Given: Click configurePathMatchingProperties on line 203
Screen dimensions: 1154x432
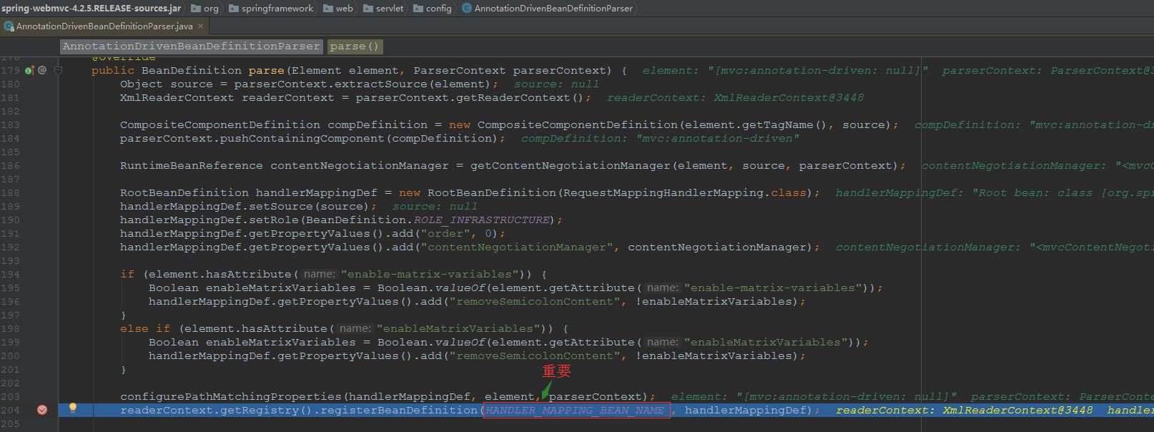Looking at the screenshot, I should tap(231, 397).
